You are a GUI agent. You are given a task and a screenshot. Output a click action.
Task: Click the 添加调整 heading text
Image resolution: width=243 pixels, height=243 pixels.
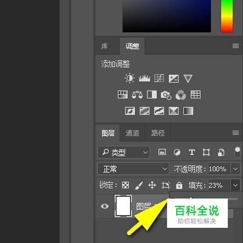[115, 64]
